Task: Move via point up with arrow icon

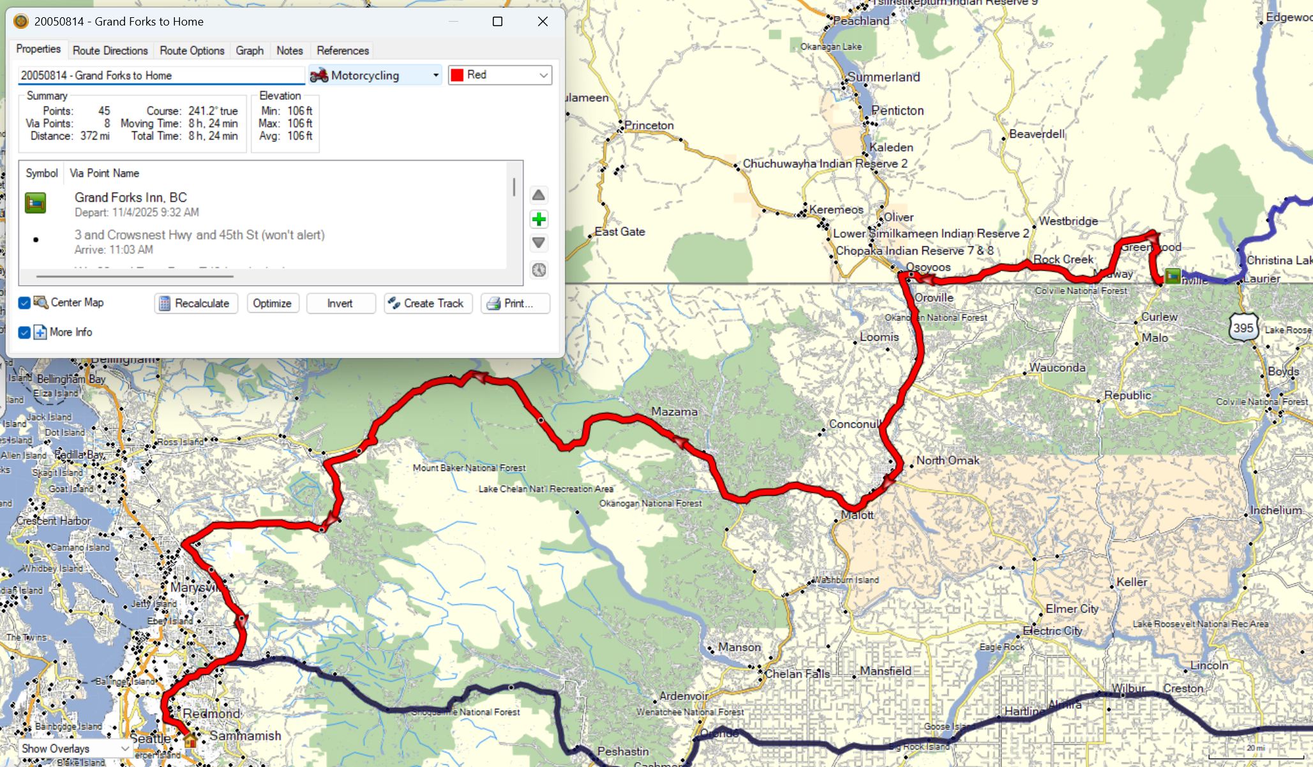Action: tap(539, 195)
